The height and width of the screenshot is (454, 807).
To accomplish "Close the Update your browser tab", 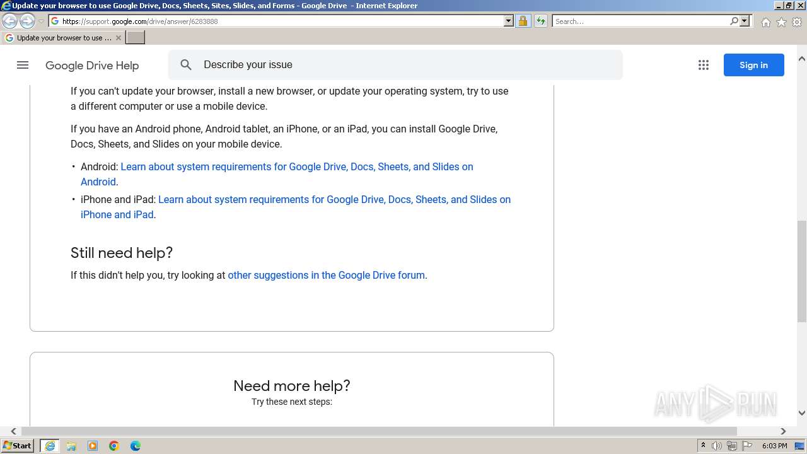I will click(118, 38).
